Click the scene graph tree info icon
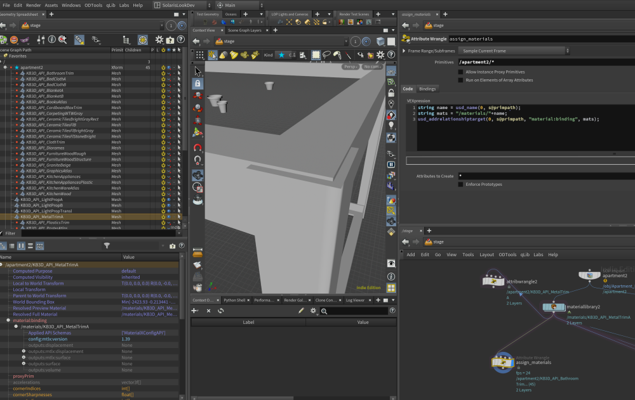The image size is (635, 400). pos(52,40)
